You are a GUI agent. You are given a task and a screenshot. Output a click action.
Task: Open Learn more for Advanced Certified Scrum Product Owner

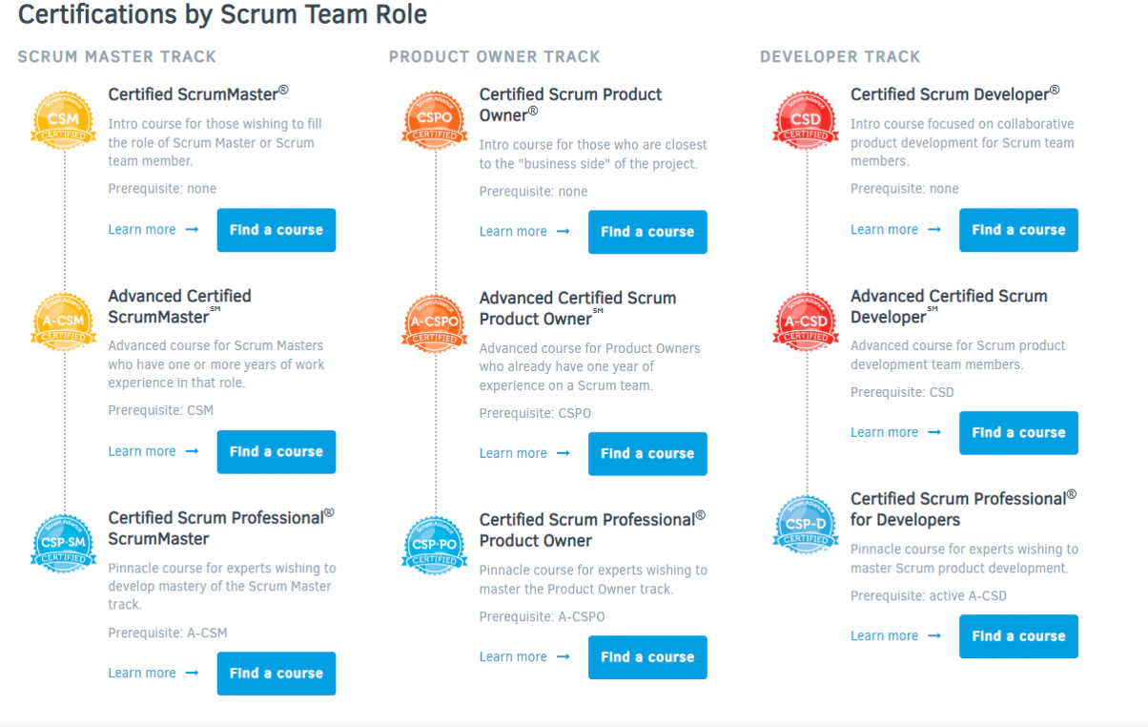coord(524,454)
